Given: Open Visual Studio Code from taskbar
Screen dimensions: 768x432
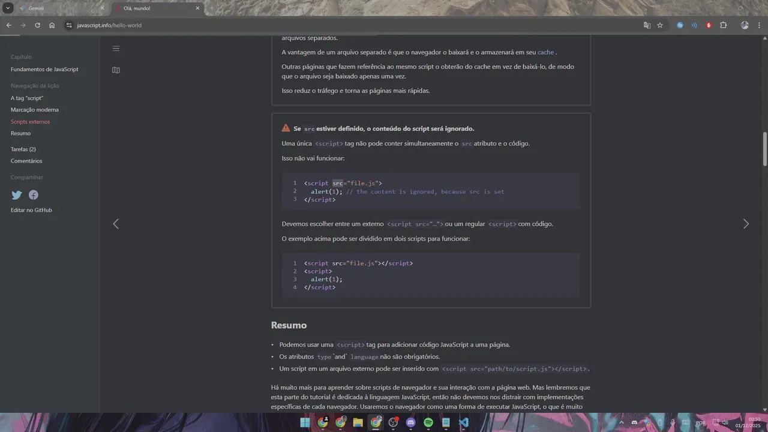Looking at the screenshot, I should (x=463, y=422).
